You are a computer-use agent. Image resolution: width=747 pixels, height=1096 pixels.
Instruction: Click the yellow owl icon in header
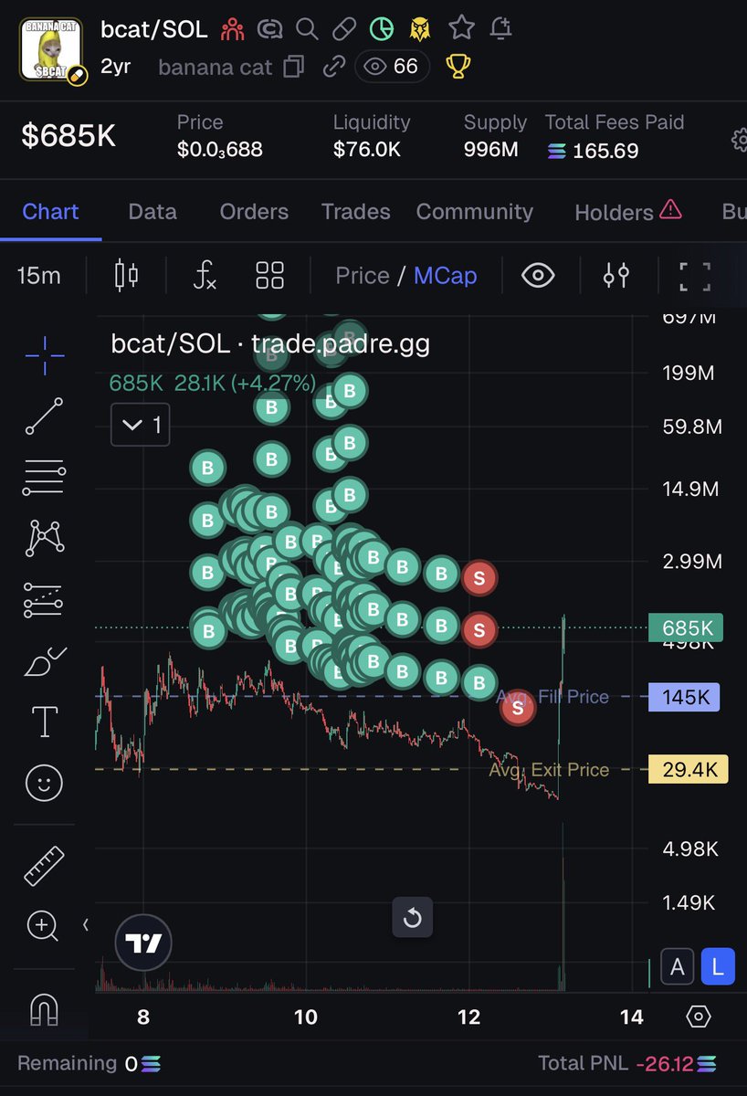(420, 29)
